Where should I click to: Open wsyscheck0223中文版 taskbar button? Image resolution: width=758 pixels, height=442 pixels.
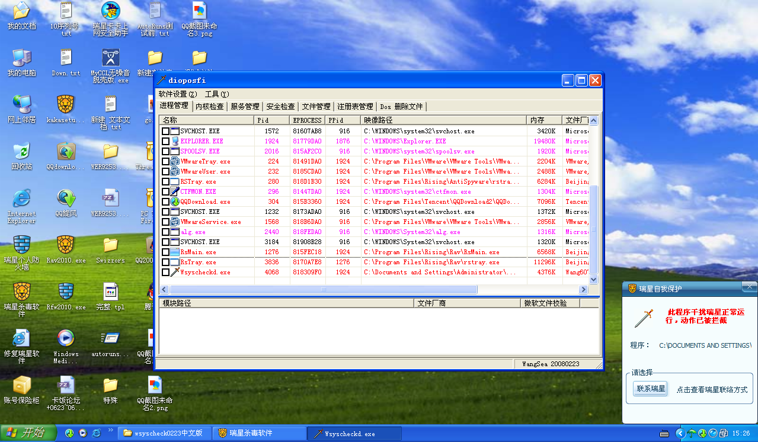pos(165,434)
